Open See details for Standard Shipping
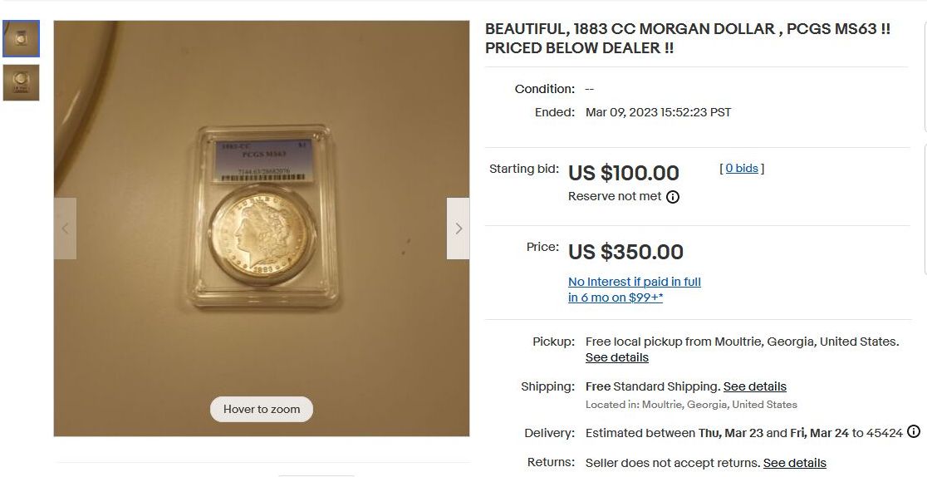 (755, 386)
